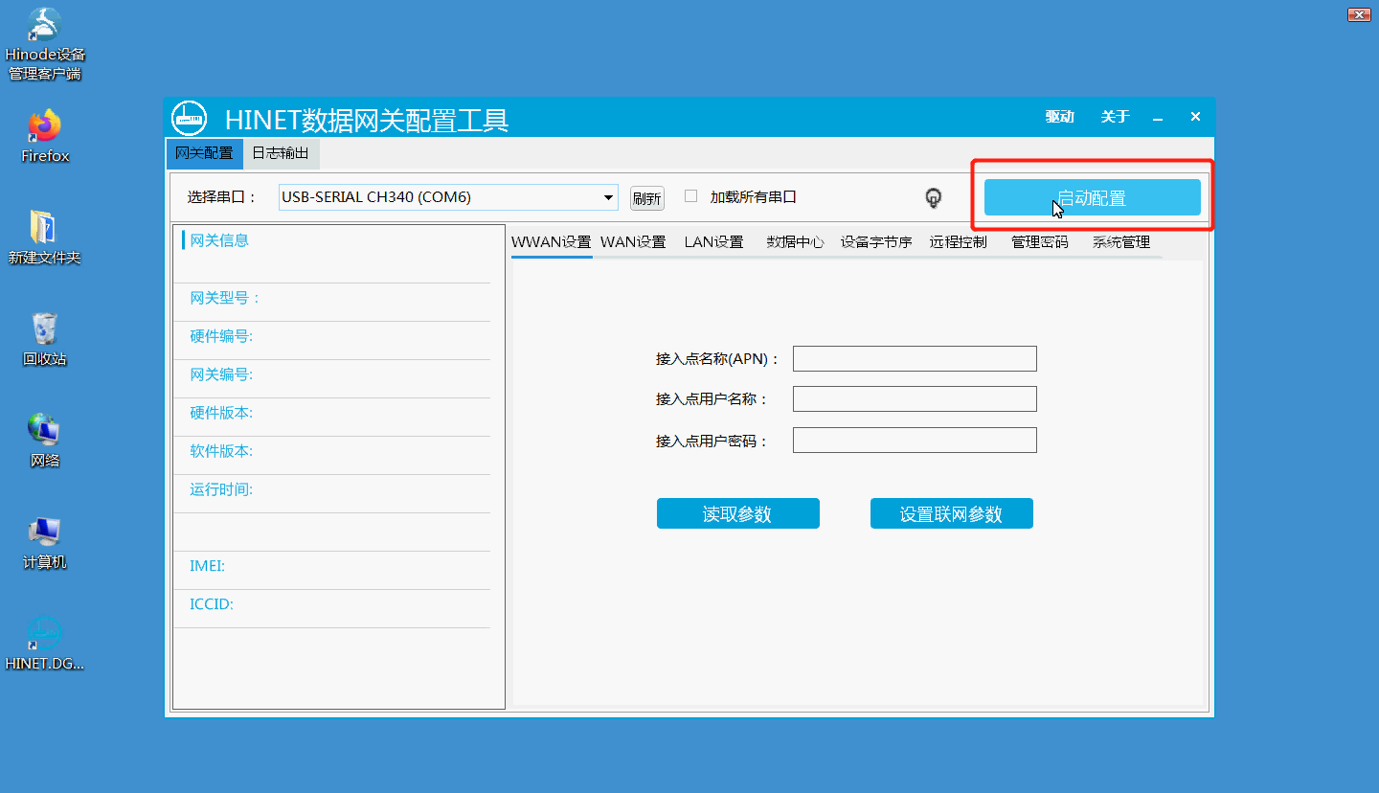The height and width of the screenshot is (793, 1379).
Task: Open the 系统管理 tab
Action: [1120, 241]
